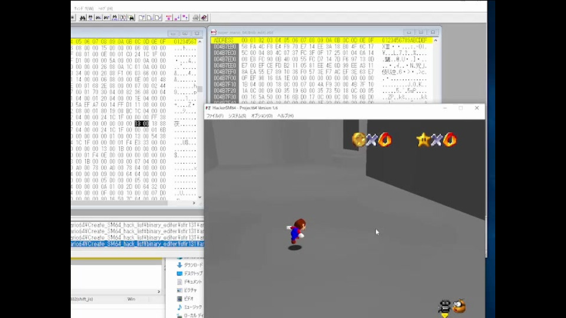Screen dimensions: 566x318
Task: Click the last toolbar icon after the printer
Action: coord(204,18)
